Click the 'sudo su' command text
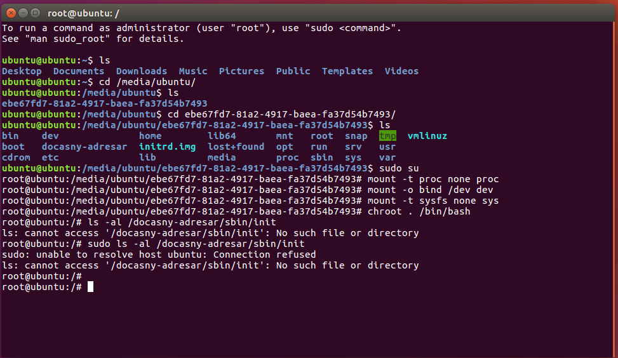The image size is (618, 358). (399, 168)
